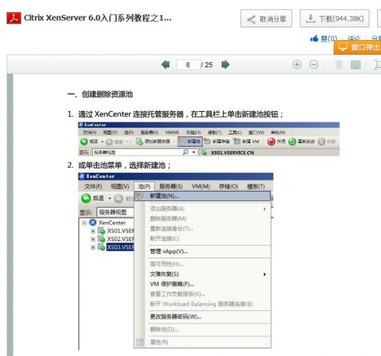Open VM(M) menu in lower XenCenter screenshot
381x356 pixels.
click(x=201, y=187)
